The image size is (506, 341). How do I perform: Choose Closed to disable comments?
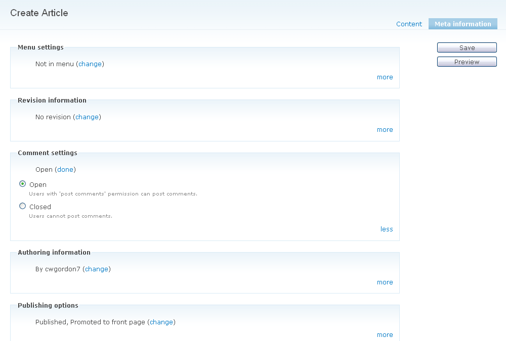click(22, 206)
